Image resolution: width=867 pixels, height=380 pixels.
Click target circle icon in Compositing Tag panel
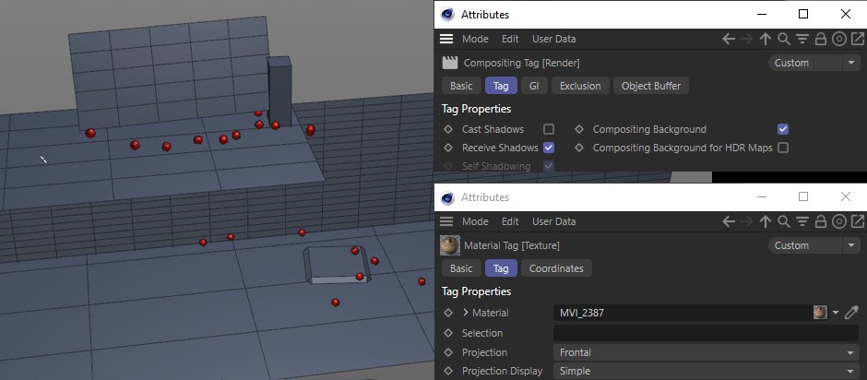click(x=838, y=40)
